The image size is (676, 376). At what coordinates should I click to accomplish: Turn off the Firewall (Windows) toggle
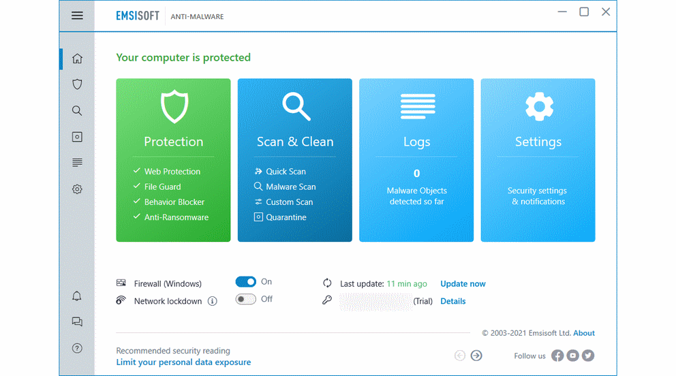pyautogui.click(x=246, y=282)
